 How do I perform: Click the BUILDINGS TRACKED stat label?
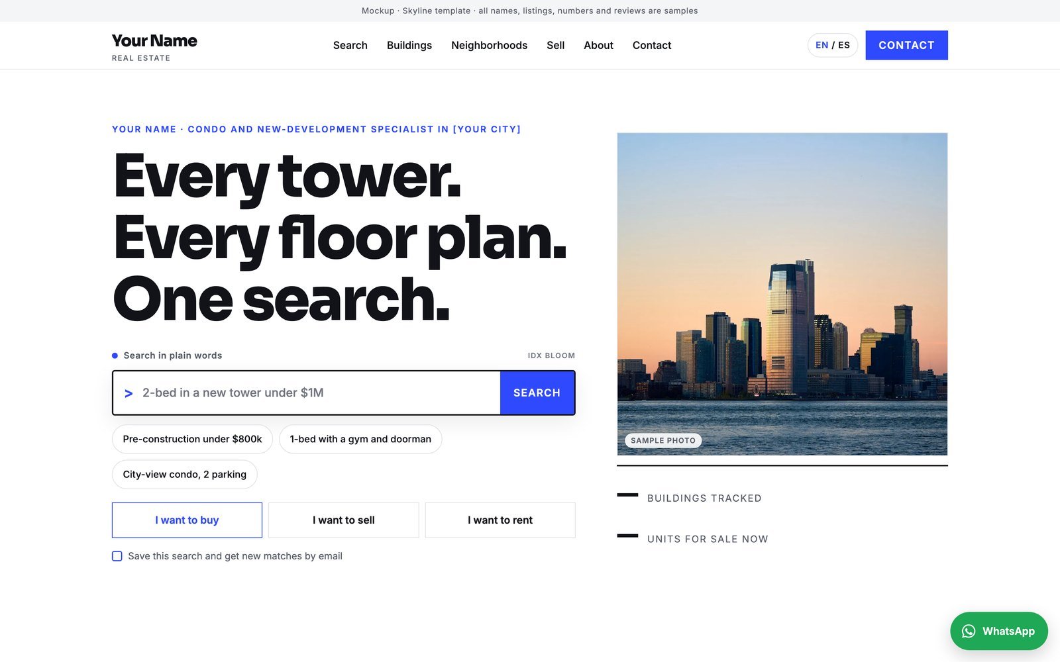click(704, 498)
